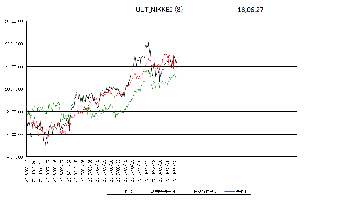Click the 2017/04/12 x-axis date
The image size is (355, 200).
point(97,171)
